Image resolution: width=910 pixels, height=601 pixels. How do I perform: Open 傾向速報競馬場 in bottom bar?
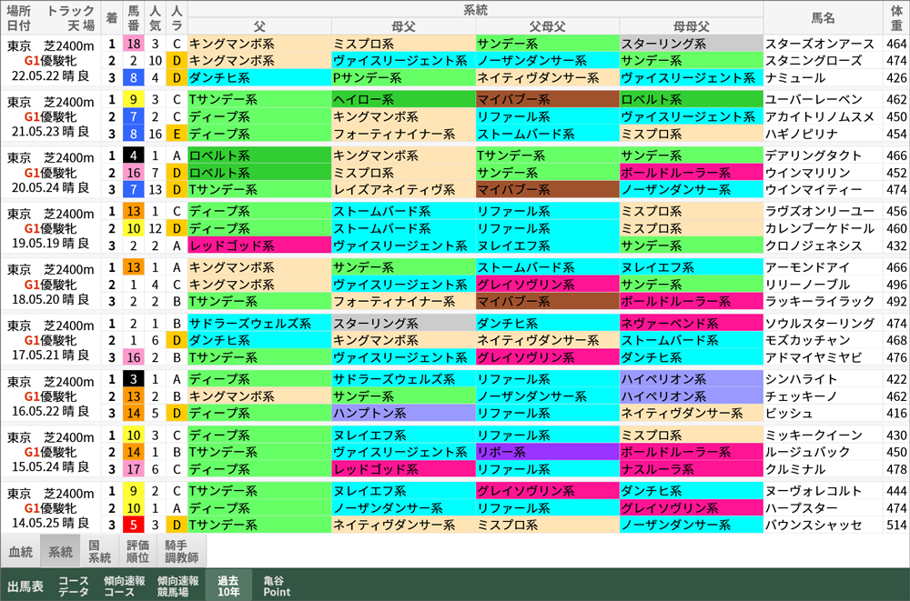click(178, 586)
